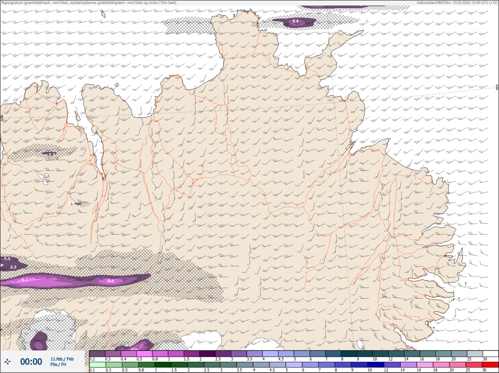Select the white 30 swatch in upper legend

491,354
